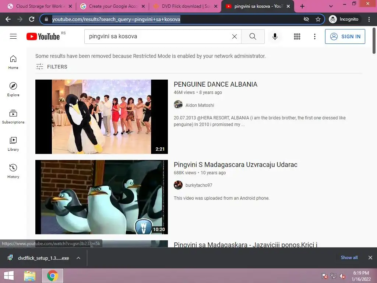Click the magnifying glass search button

click(x=253, y=36)
